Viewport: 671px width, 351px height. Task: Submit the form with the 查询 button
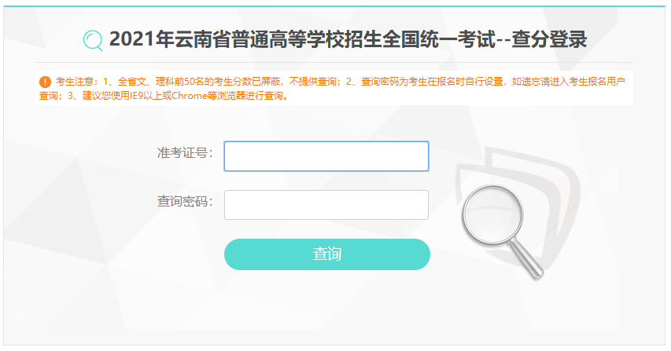point(327,254)
